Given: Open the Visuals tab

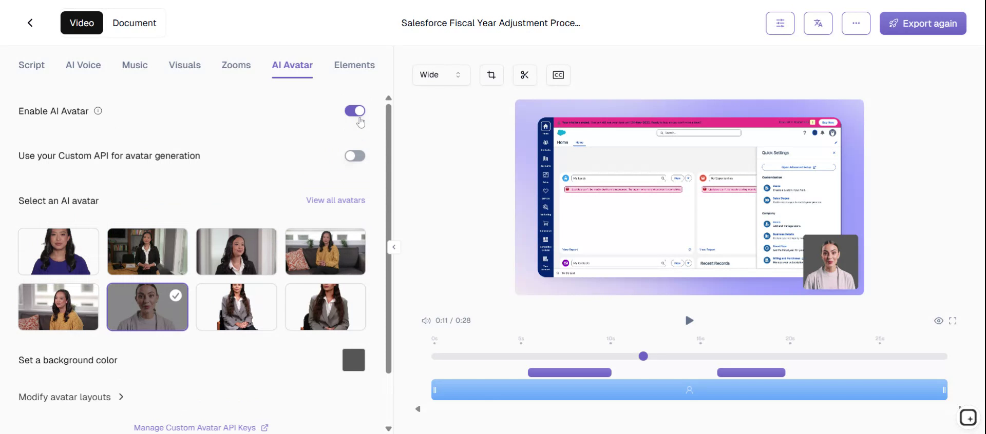Looking at the screenshot, I should click(x=184, y=65).
